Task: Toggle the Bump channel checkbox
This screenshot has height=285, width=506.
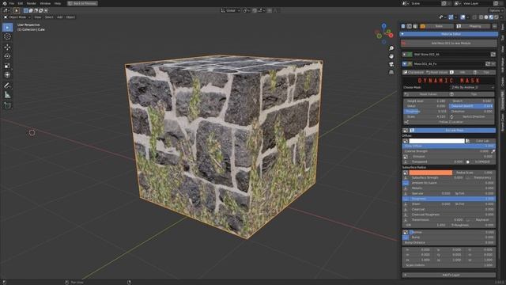Action: pos(406,237)
